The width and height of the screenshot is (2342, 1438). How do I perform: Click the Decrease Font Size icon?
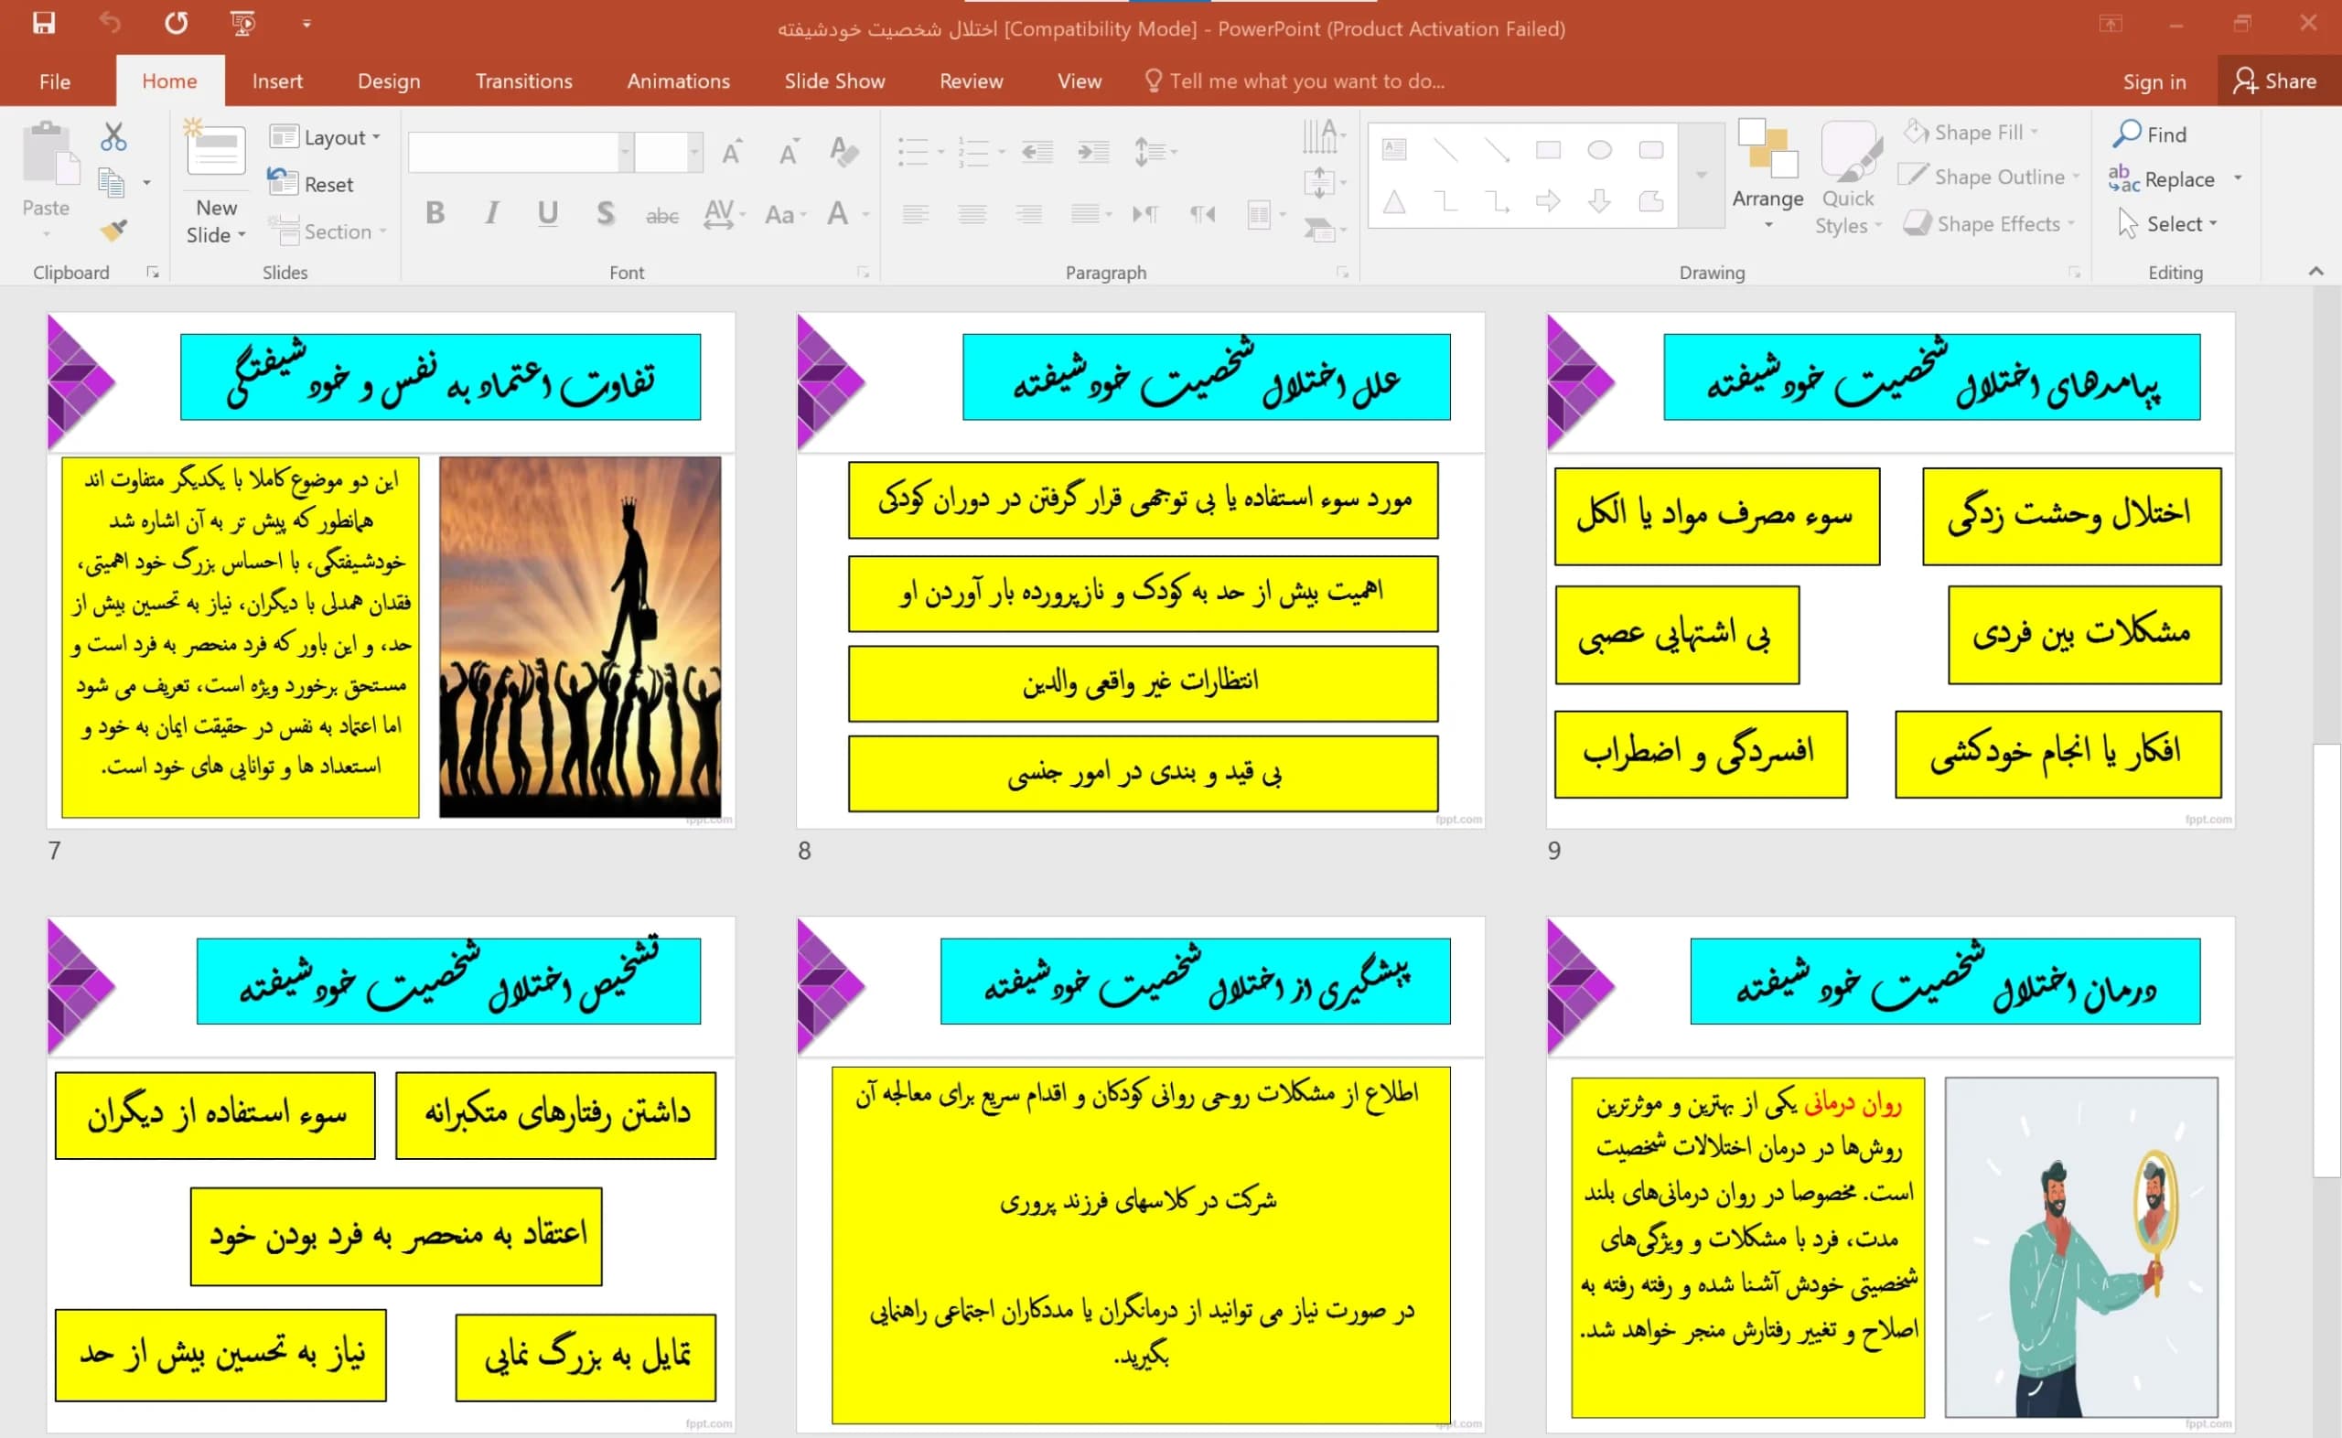point(789,152)
